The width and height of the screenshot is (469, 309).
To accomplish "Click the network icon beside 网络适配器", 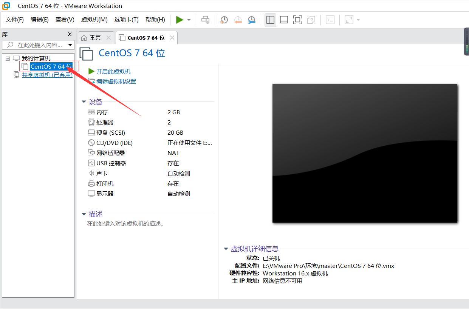I will click(x=91, y=153).
